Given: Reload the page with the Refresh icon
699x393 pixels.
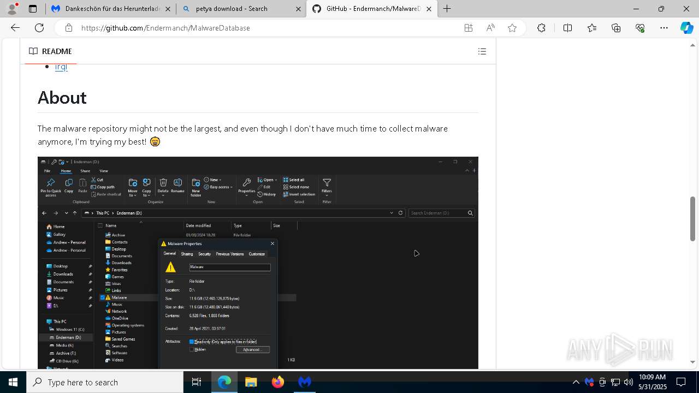Looking at the screenshot, I should (x=39, y=28).
